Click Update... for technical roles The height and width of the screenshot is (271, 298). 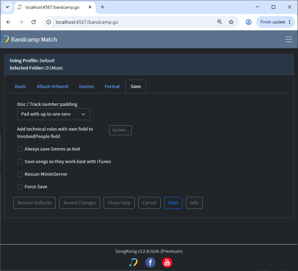click(120, 130)
